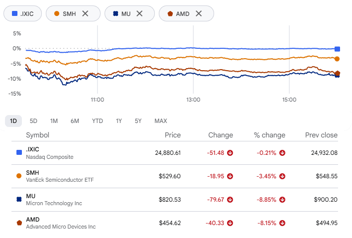Click the down arrow beside -79.67

230,200
